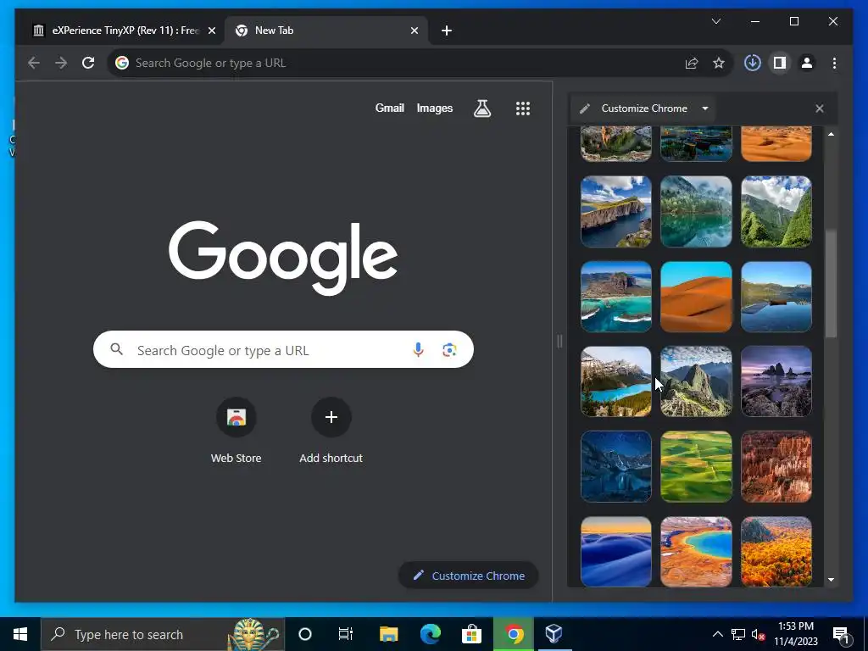Choose the blue fog hills wallpaper

[615, 551]
